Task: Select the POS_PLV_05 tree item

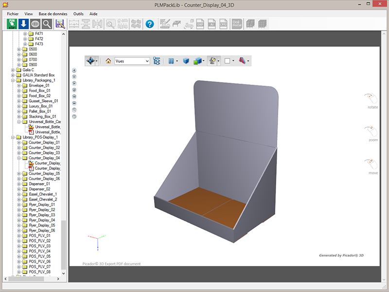Action: point(40,256)
